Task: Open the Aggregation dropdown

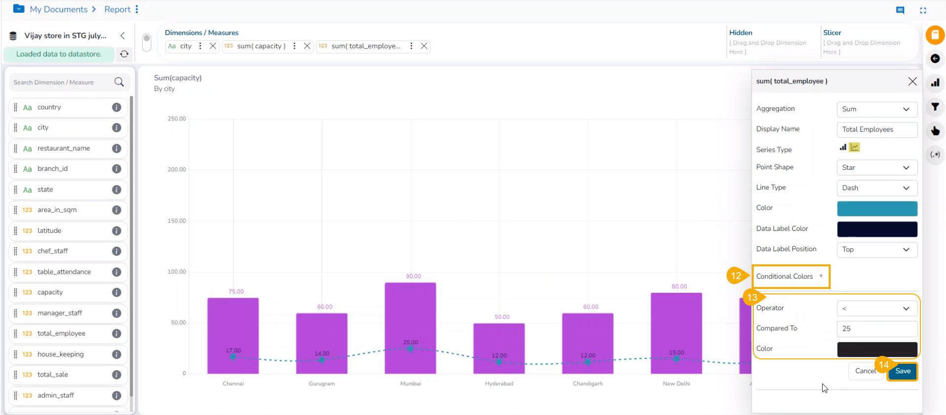Action: pos(876,109)
